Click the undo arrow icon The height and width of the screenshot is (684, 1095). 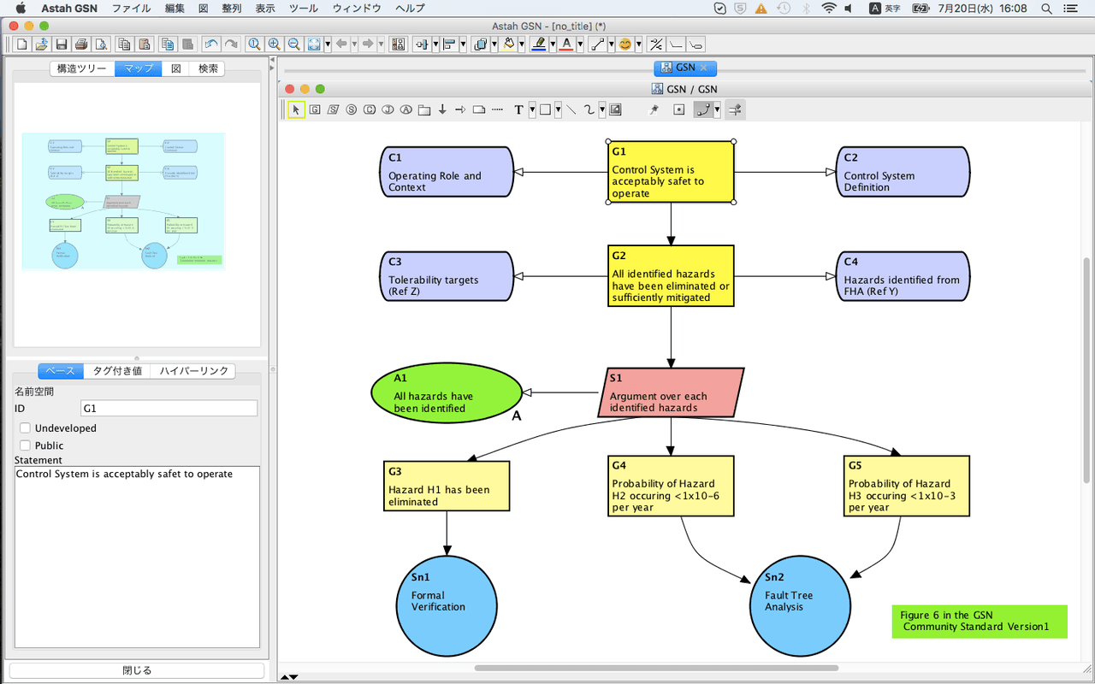click(x=210, y=44)
